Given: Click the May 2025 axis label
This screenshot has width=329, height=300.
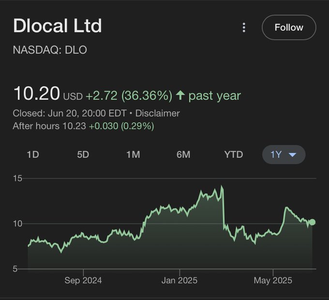Looking at the screenshot, I should 273,281.
